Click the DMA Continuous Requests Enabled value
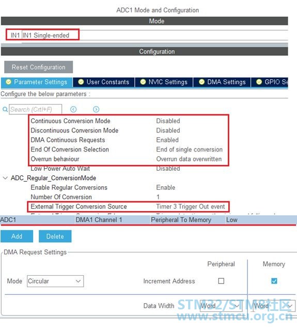 167,140
